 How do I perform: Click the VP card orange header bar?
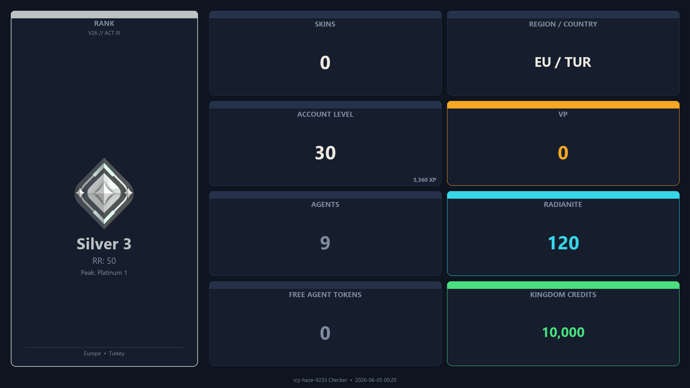(563, 105)
